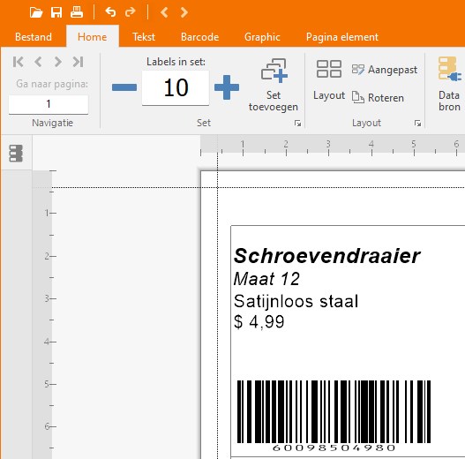Screen dimensions: 465x459
Task: Open the Bestand menu
Action: (x=34, y=37)
